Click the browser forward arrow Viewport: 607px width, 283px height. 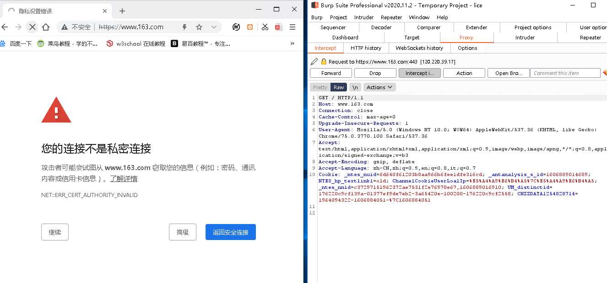point(18,27)
